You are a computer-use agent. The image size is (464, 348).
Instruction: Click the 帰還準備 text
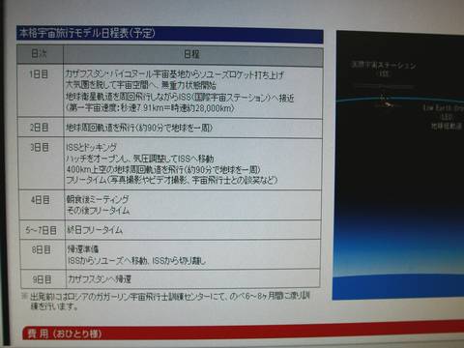click(83, 248)
